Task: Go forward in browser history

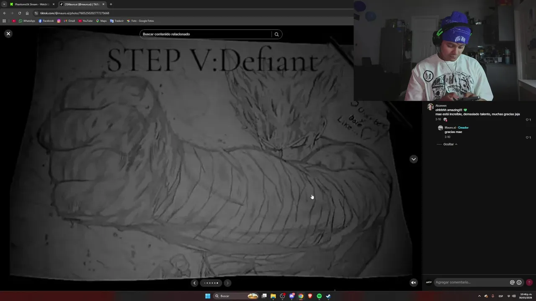Action: tap(12, 13)
